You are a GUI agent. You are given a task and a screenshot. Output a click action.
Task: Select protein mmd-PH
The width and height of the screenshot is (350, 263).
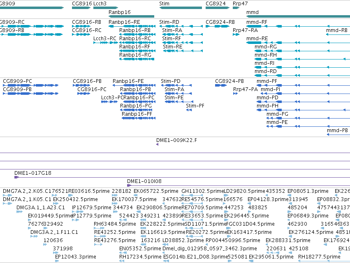point(304,110)
